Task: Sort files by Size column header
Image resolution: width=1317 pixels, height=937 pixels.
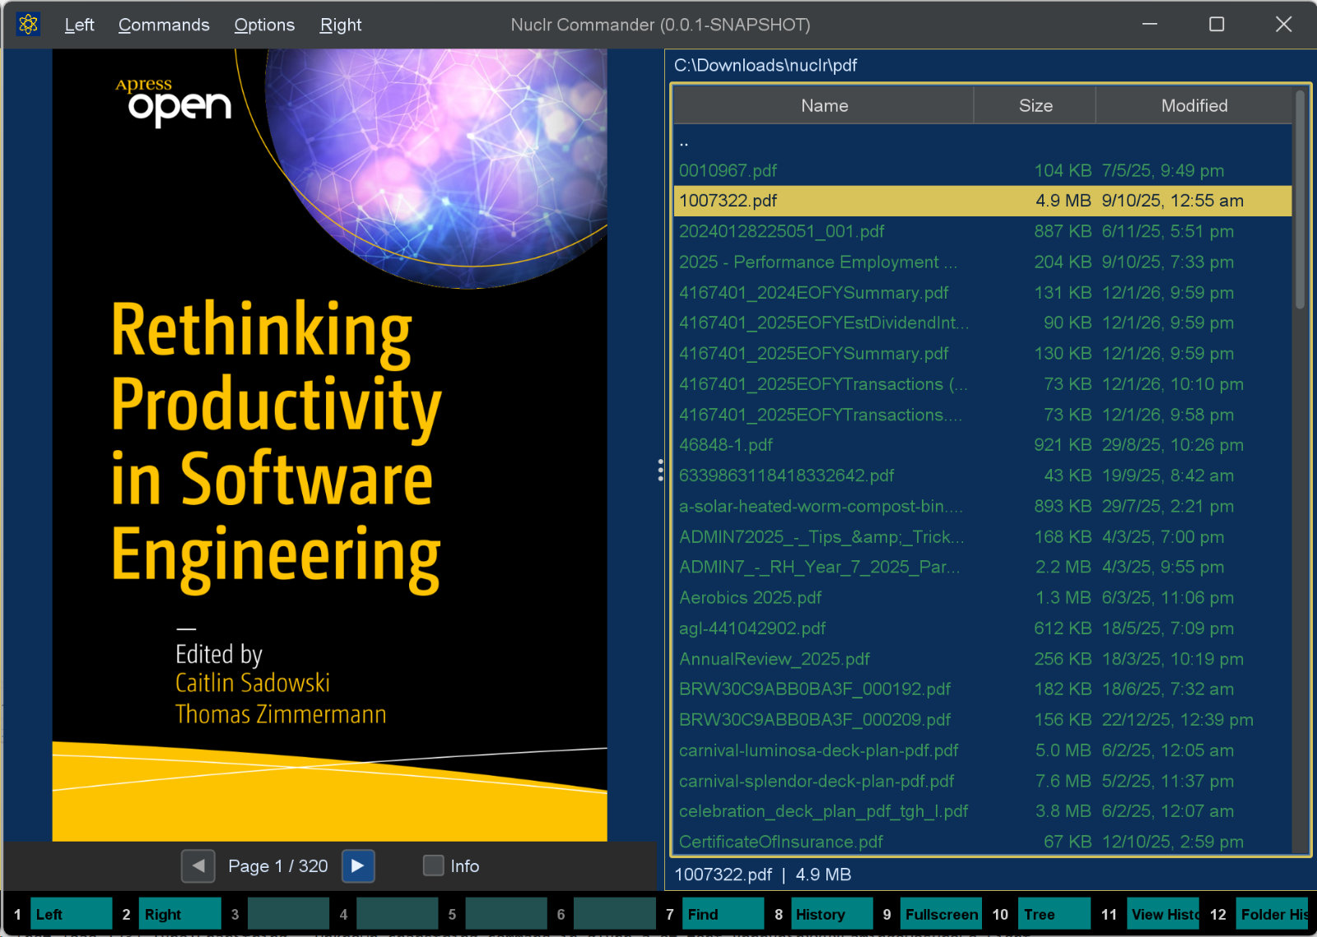Action: 1035,105
